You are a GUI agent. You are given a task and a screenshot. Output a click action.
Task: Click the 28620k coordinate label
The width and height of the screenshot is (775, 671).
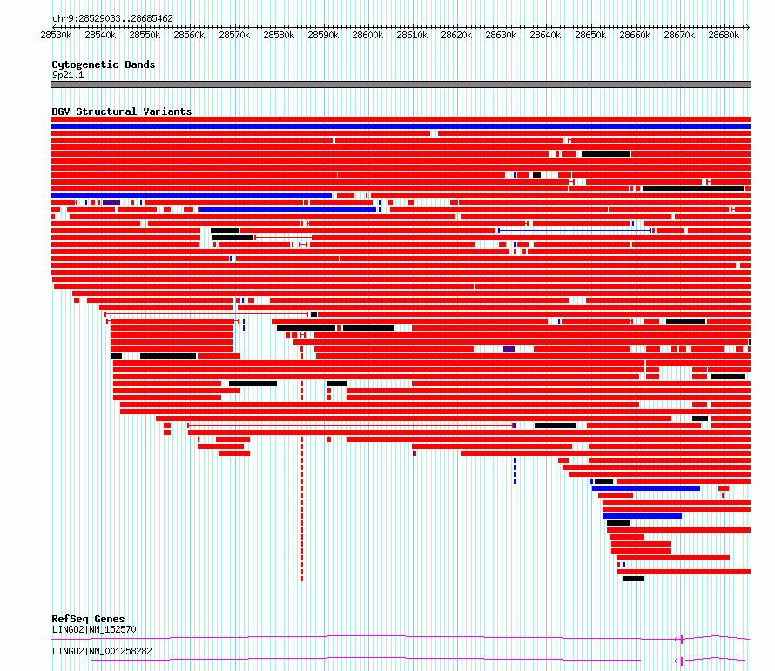pos(456,35)
